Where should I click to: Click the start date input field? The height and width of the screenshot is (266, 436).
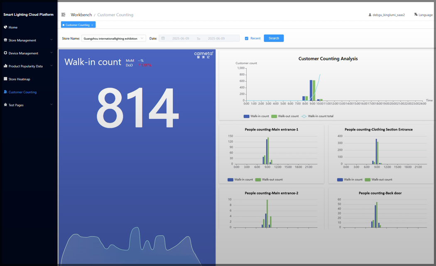point(181,38)
